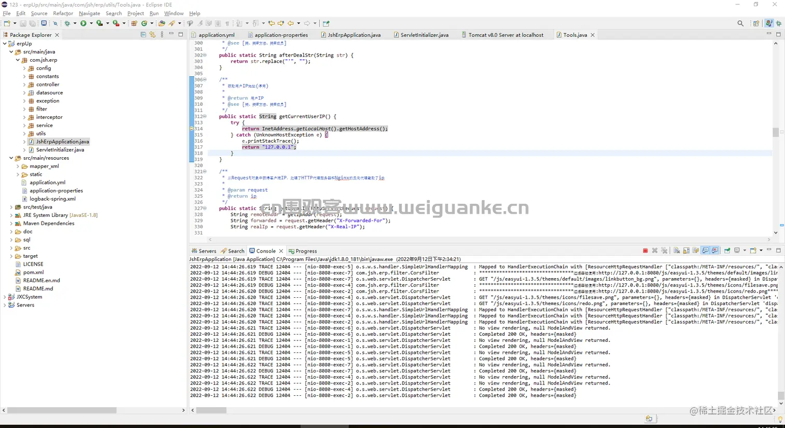Toggle show console on standard output change
785x428 pixels.
point(706,251)
